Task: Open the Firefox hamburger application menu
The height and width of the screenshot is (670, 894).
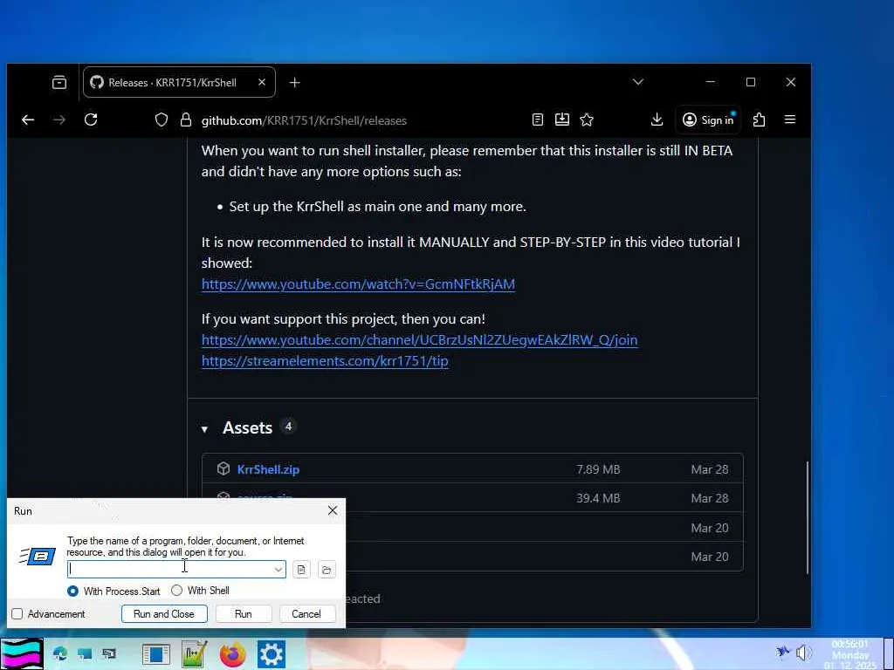Action: 789,120
